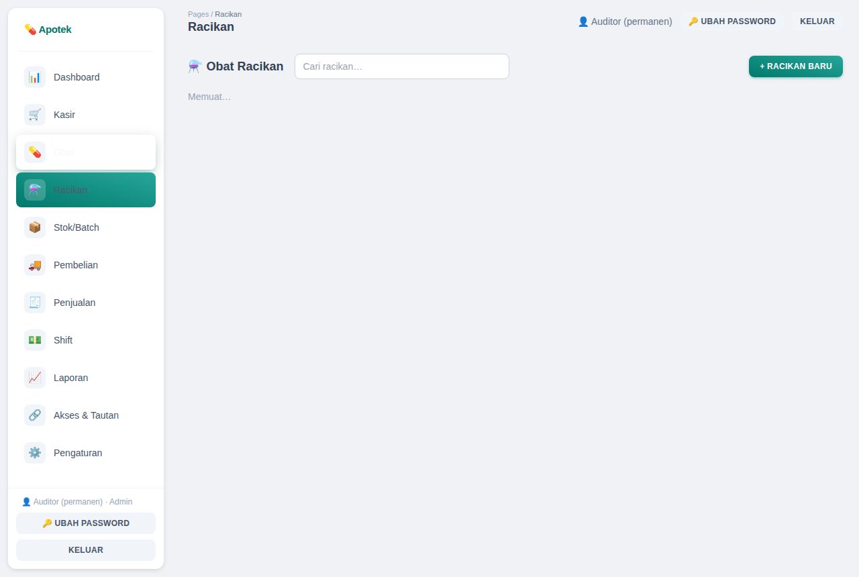
Task: Log out using top-bar KELUAR
Action: 817,21
